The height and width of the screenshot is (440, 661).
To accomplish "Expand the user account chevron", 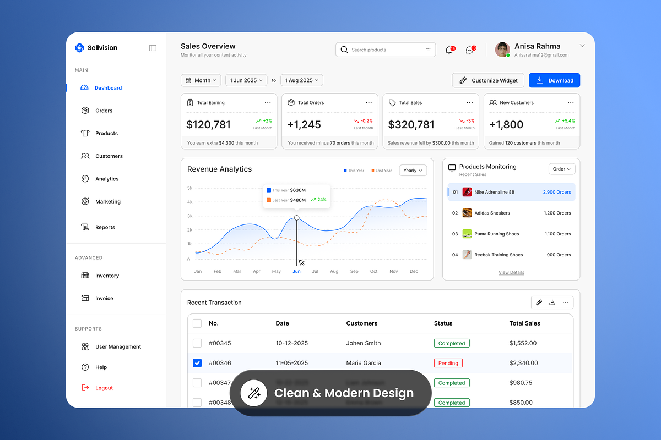I will [582, 46].
